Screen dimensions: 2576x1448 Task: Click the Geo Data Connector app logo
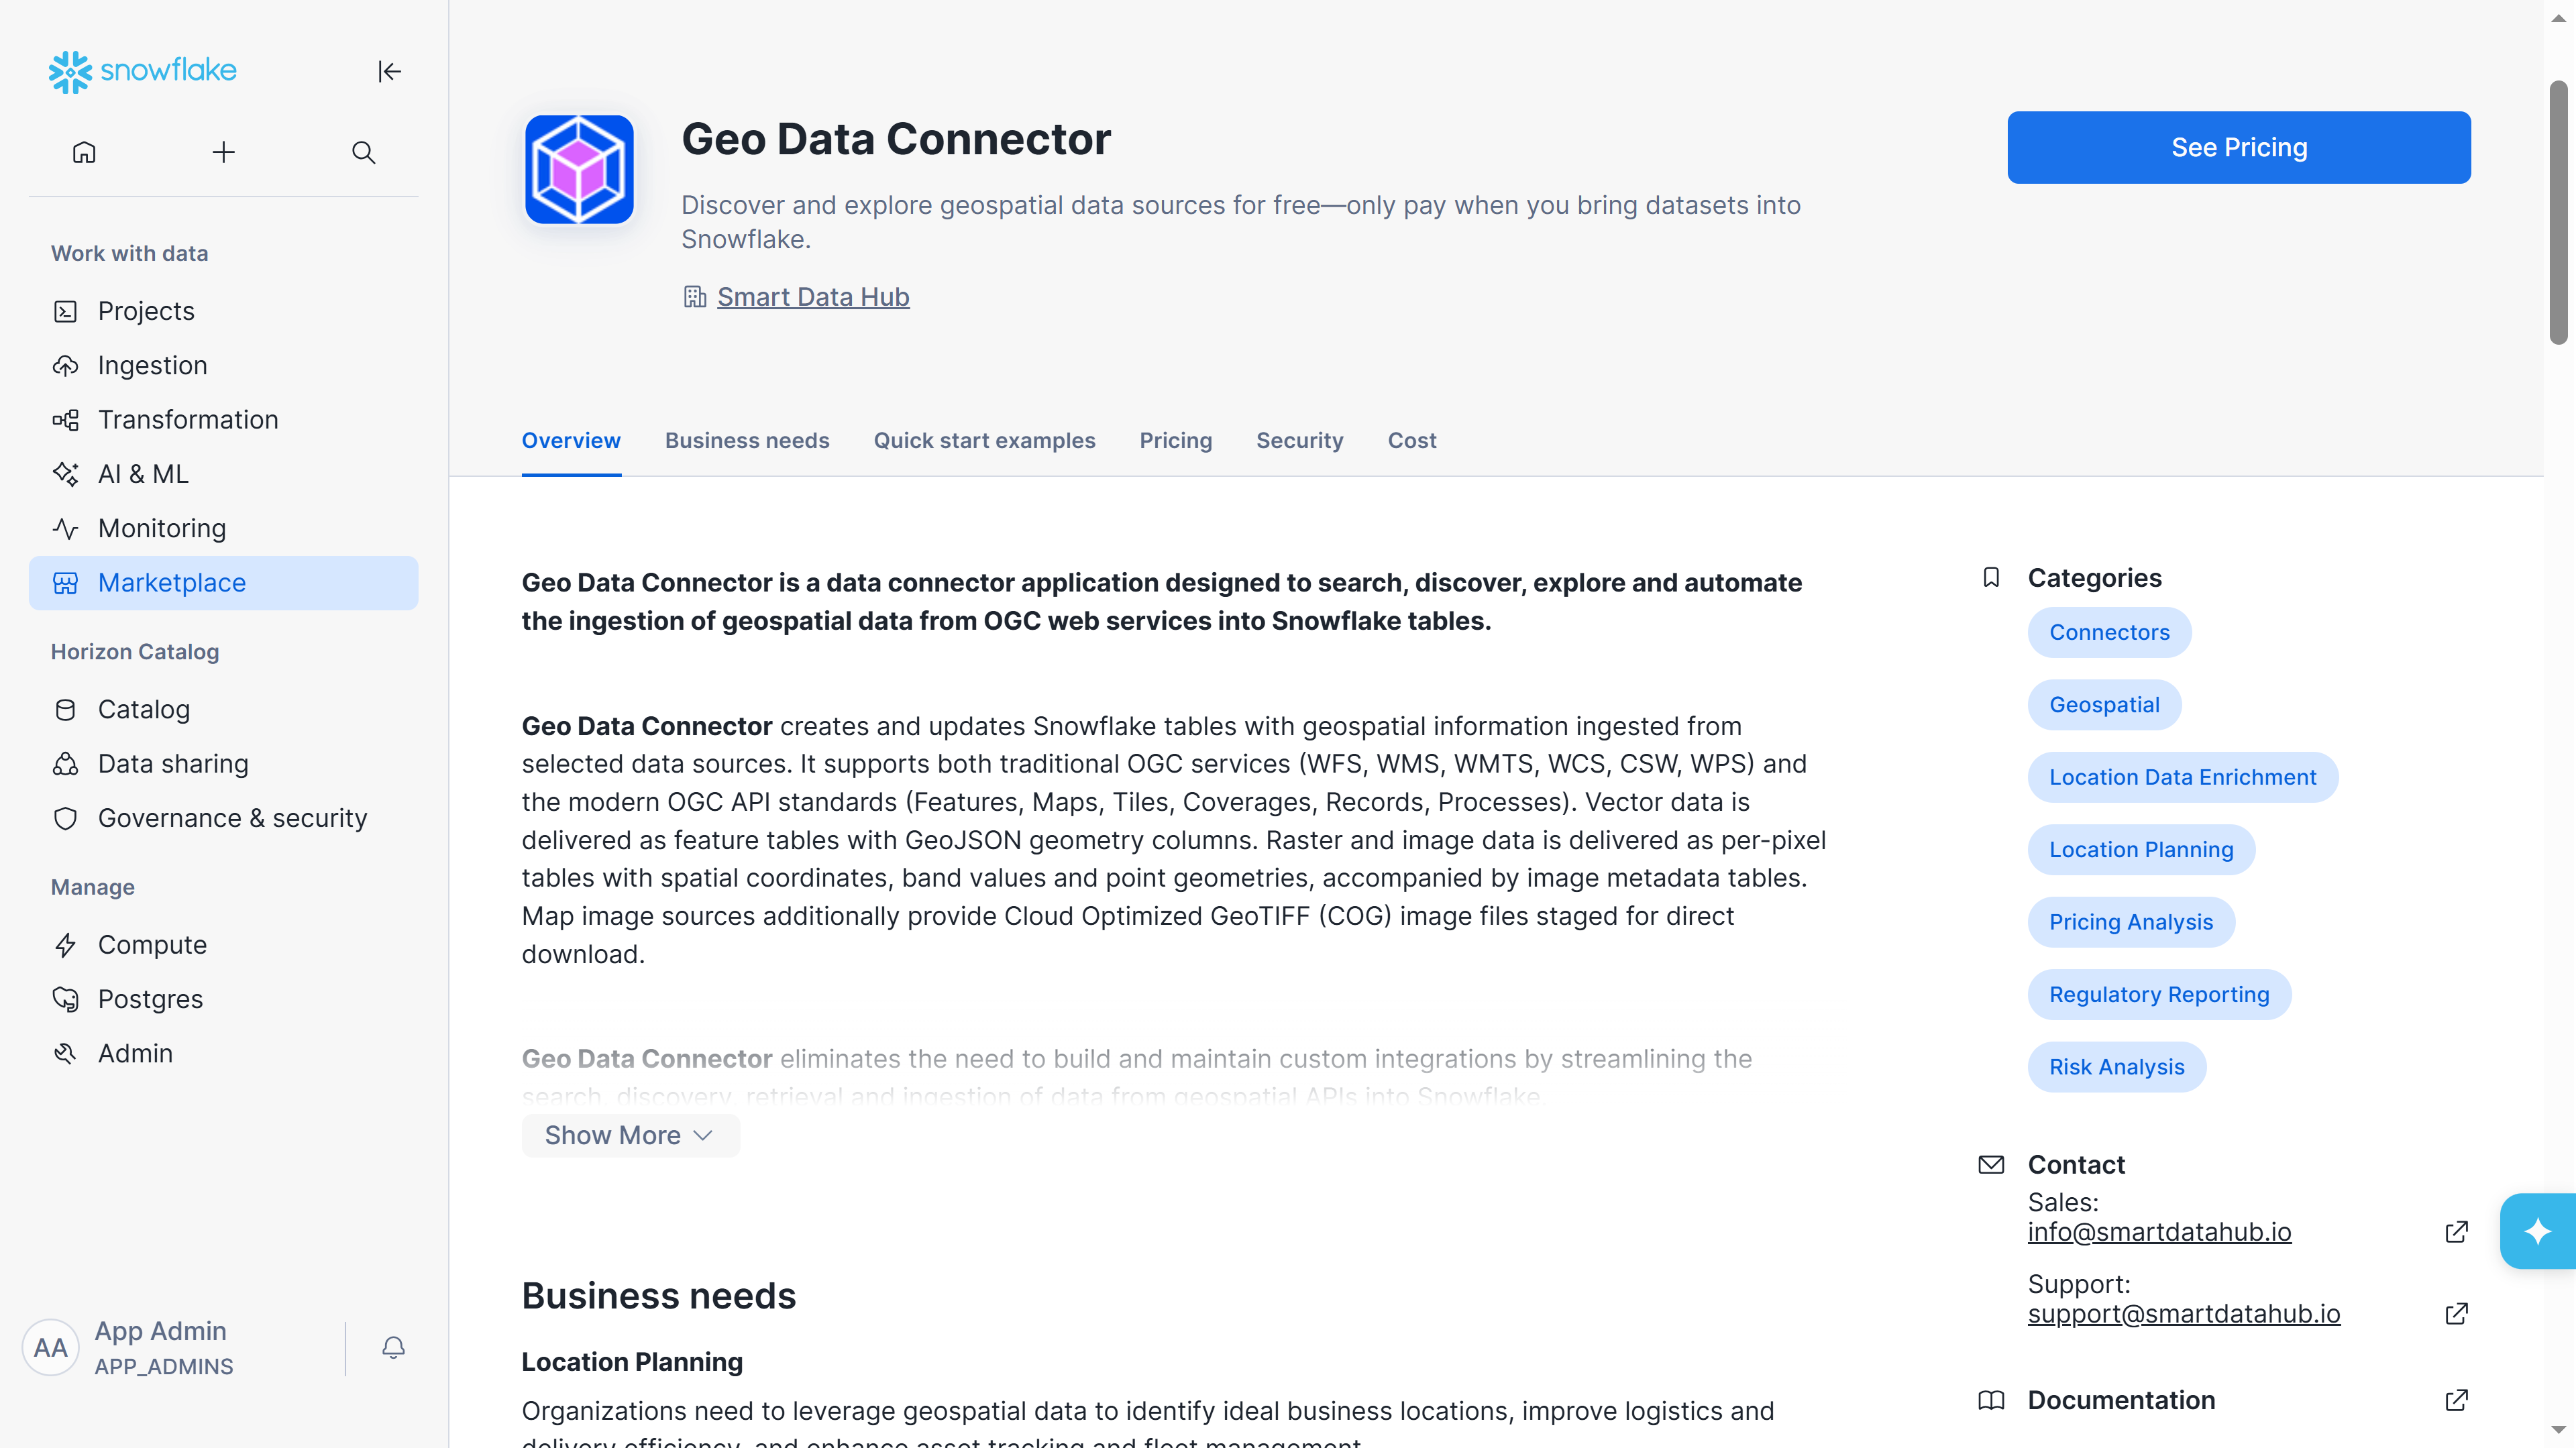tap(580, 169)
